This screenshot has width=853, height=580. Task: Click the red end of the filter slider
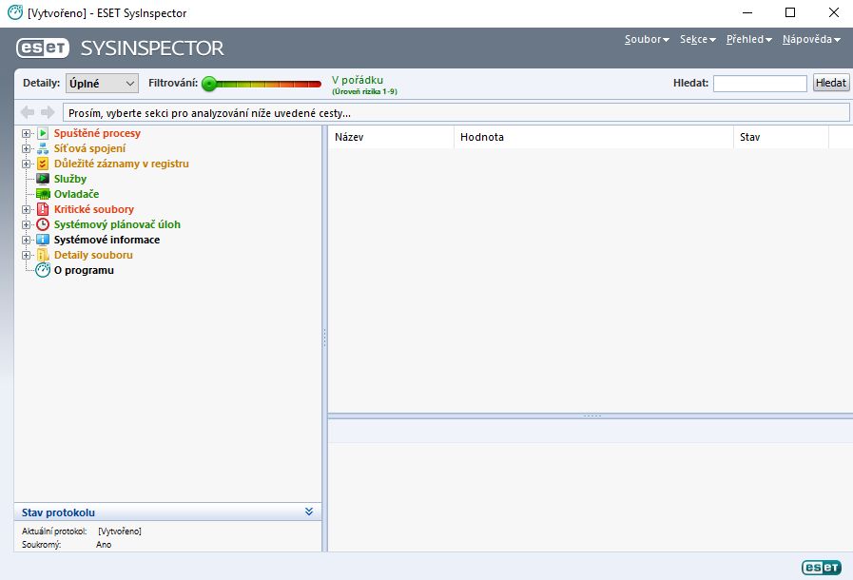click(315, 84)
